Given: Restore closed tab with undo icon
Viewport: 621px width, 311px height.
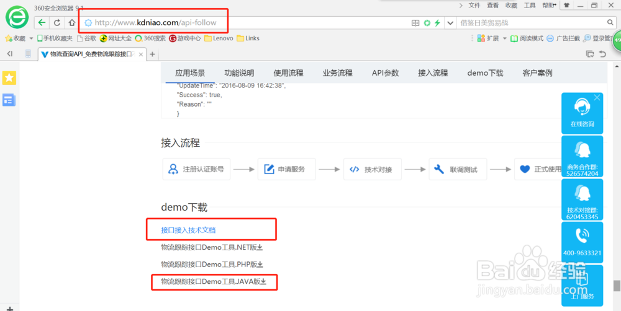Looking at the screenshot, I should pos(603,54).
